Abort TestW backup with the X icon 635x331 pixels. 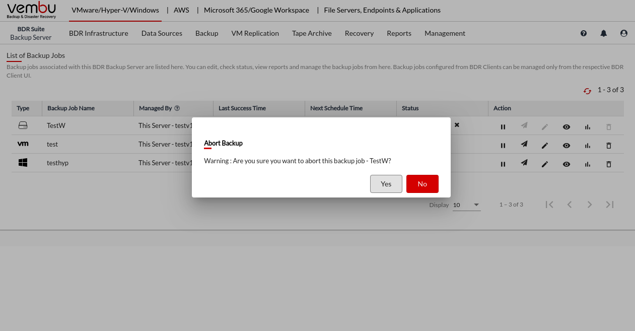457,124
